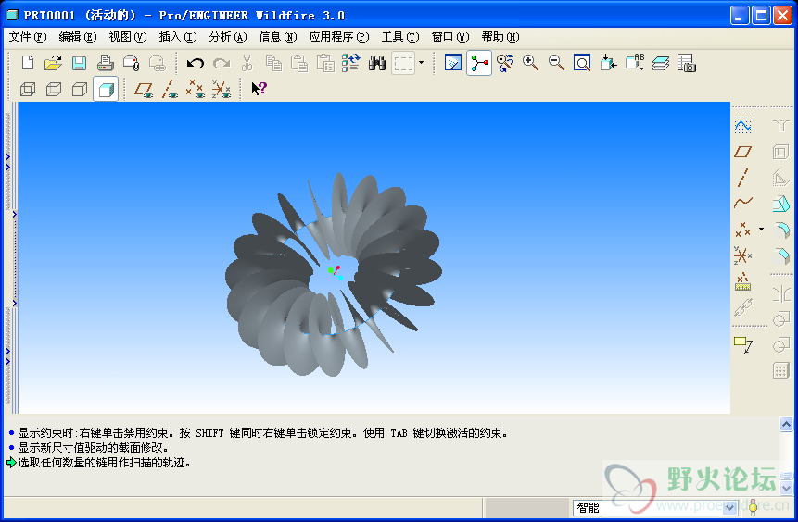
Task: Open the 工具(T) menu
Action: (400, 37)
